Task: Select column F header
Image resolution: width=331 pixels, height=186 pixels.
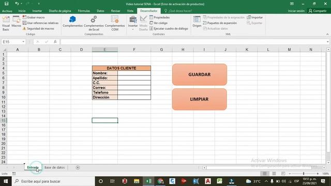Action: [134, 50]
